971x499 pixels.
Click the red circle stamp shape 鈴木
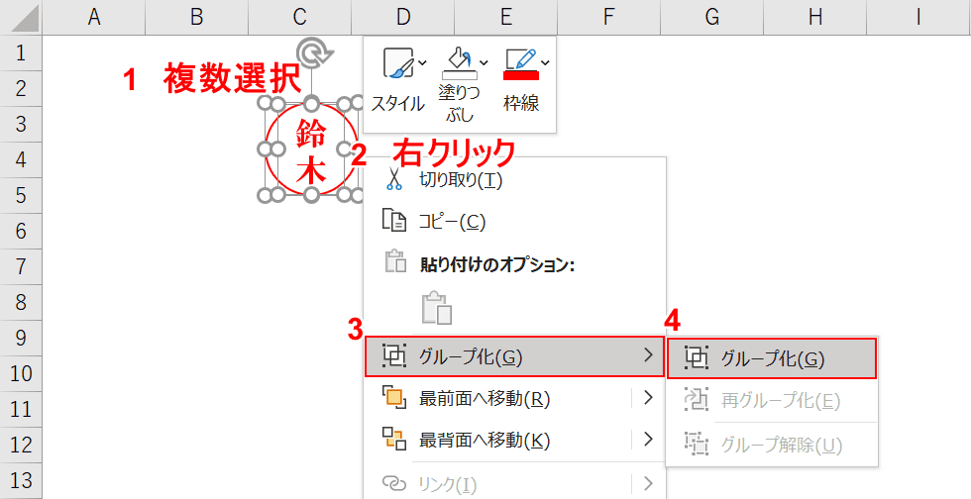[311, 150]
